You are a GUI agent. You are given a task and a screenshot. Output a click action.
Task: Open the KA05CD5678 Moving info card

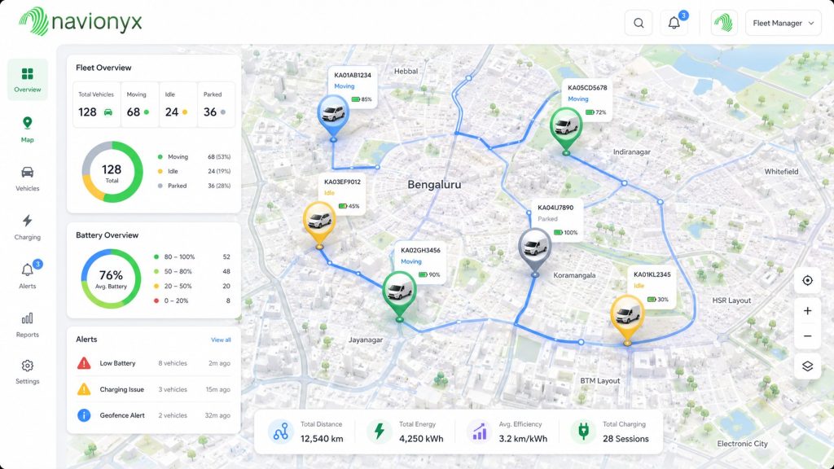[586, 99]
